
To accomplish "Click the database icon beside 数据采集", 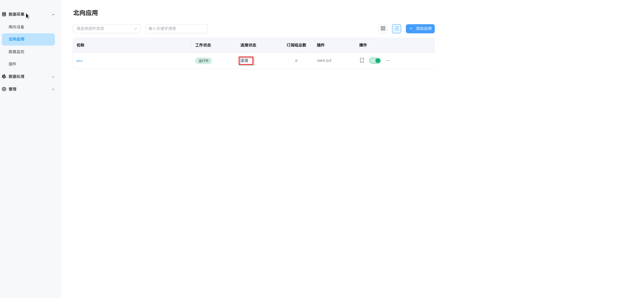I will (4, 14).
